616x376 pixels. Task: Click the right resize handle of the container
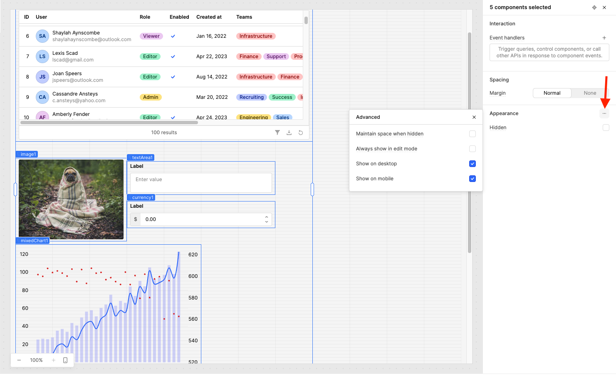tap(312, 189)
